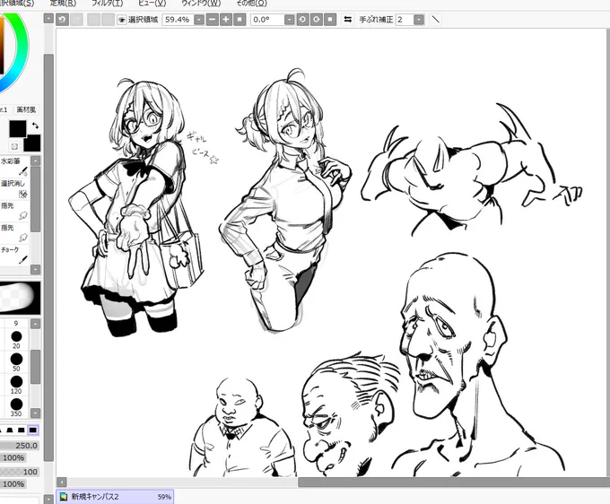Click the left panel vertical scrollbar
The width and height of the screenshot is (610, 504).
click(x=48, y=257)
